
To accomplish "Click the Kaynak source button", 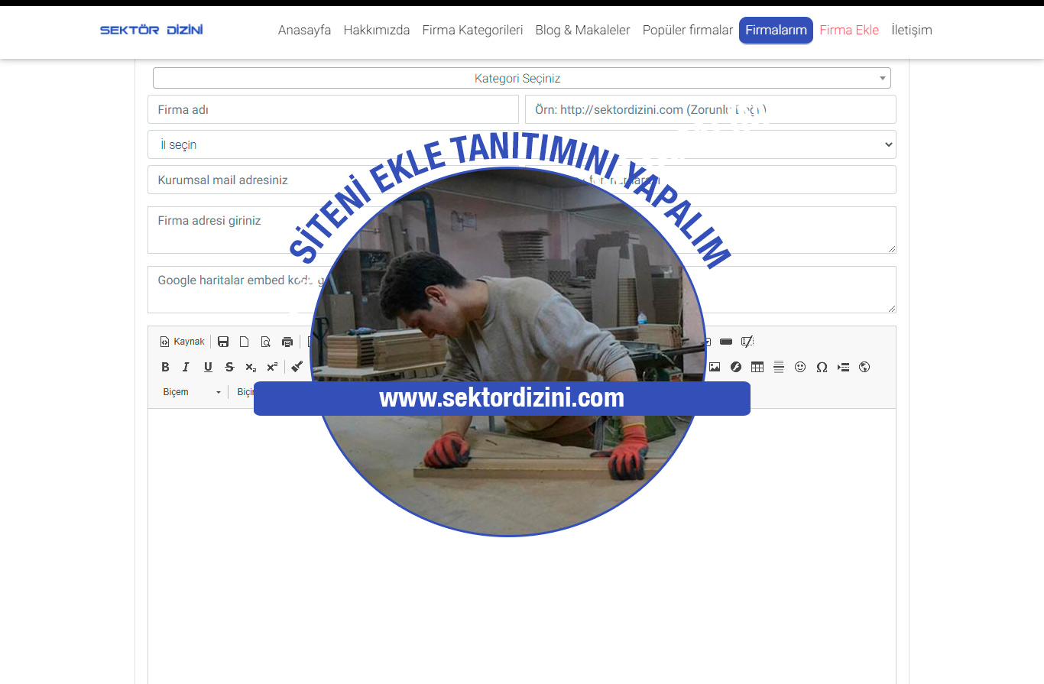I will [182, 342].
